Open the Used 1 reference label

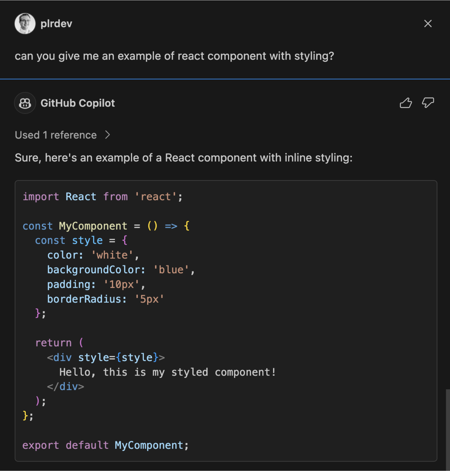coord(56,135)
